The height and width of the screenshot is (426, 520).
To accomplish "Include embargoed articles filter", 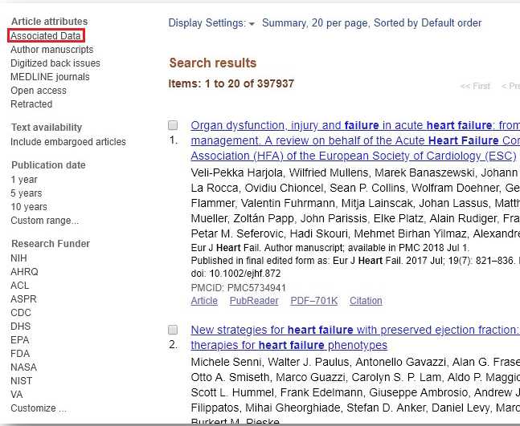I will tap(68, 142).
